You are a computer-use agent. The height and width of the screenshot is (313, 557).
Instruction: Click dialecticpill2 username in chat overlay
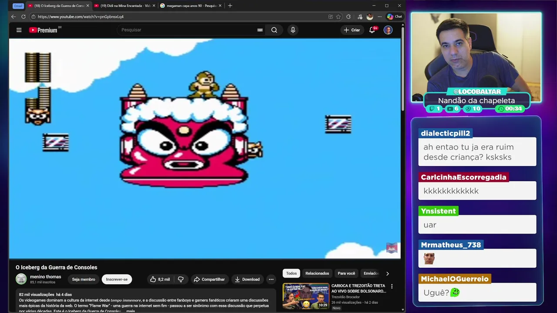click(446, 133)
